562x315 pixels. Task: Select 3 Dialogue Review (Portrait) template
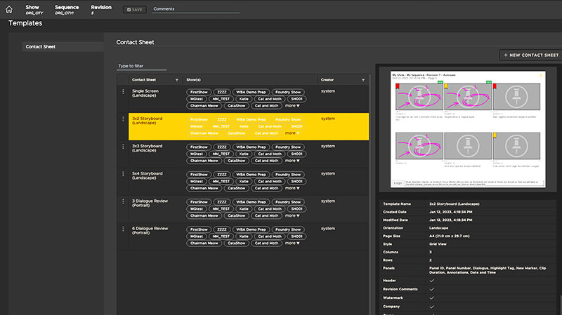click(x=150, y=203)
